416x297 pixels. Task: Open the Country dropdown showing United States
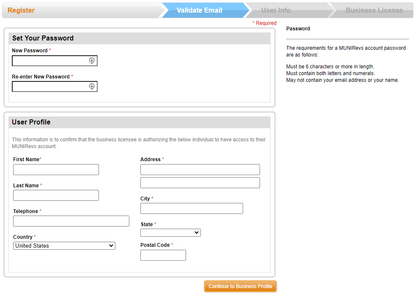pos(64,246)
